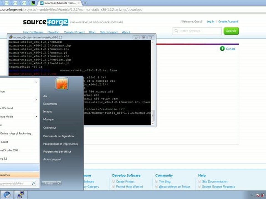Maximize the PuTTY terminal window
This screenshot has height=199, width=266.
point(143,37)
